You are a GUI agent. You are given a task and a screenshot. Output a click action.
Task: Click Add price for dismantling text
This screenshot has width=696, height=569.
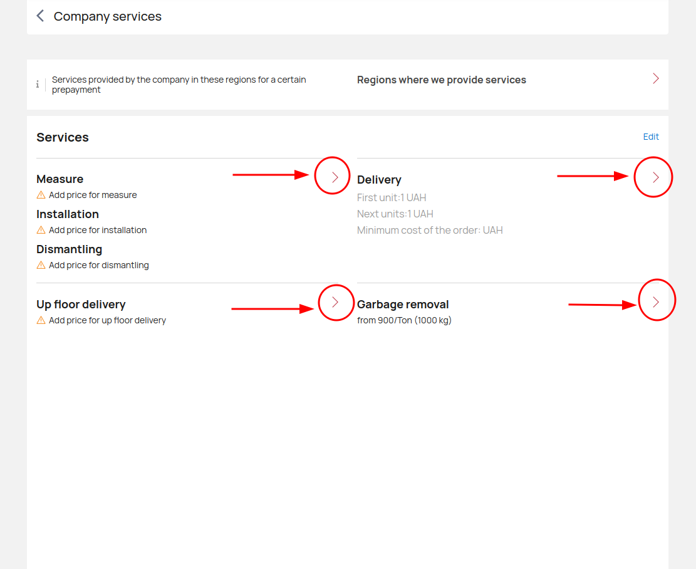[x=98, y=264]
